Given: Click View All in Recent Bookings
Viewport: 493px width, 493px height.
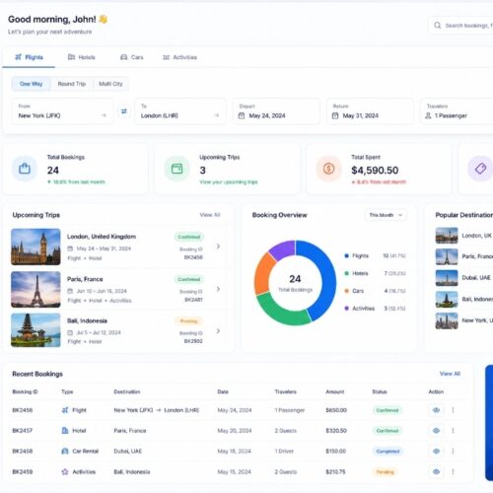Looking at the screenshot, I should (450, 374).
